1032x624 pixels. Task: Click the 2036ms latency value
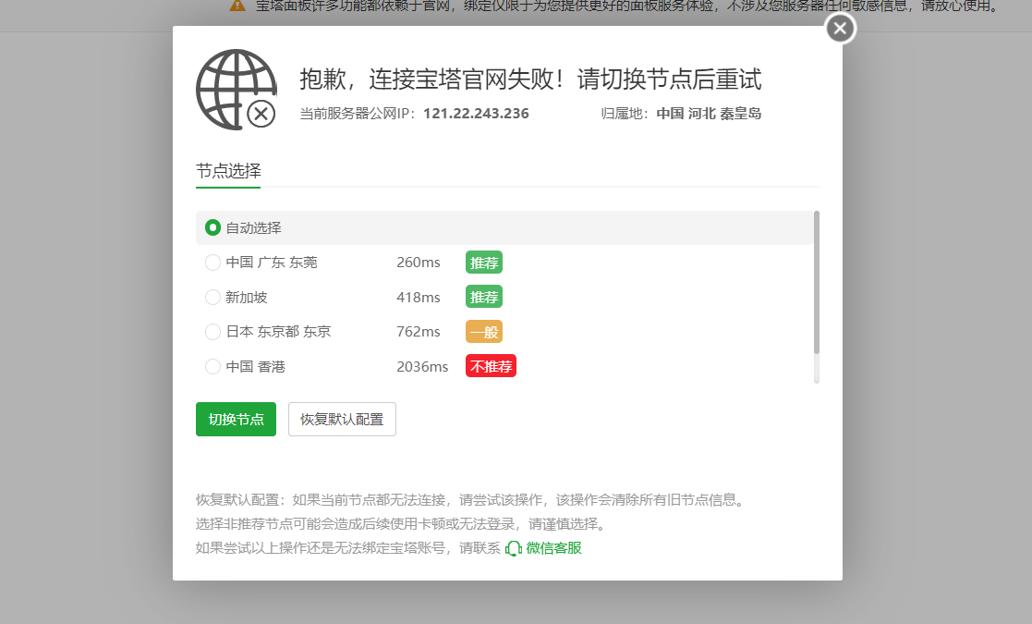(x=422, y=367)
